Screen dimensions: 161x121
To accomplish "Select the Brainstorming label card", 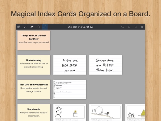I will tap(34, 65).
